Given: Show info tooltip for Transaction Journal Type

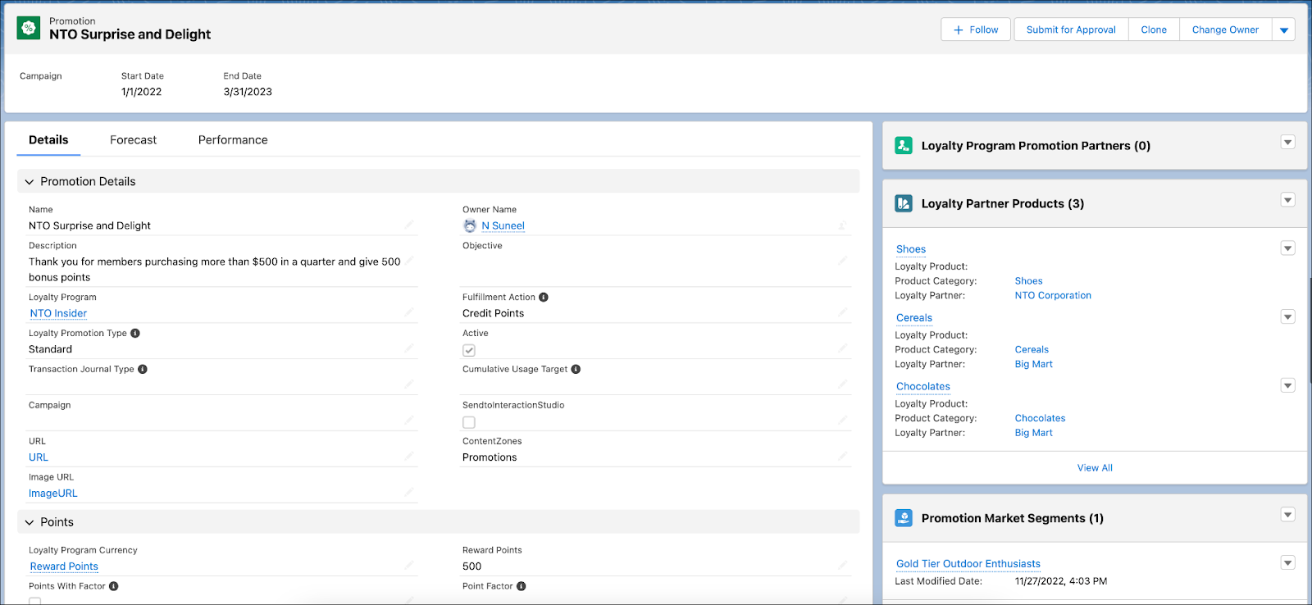Looking at the screenshot, I should [143, 369].
